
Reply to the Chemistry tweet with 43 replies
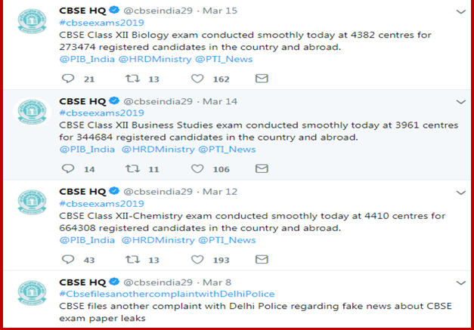(68, 259)
